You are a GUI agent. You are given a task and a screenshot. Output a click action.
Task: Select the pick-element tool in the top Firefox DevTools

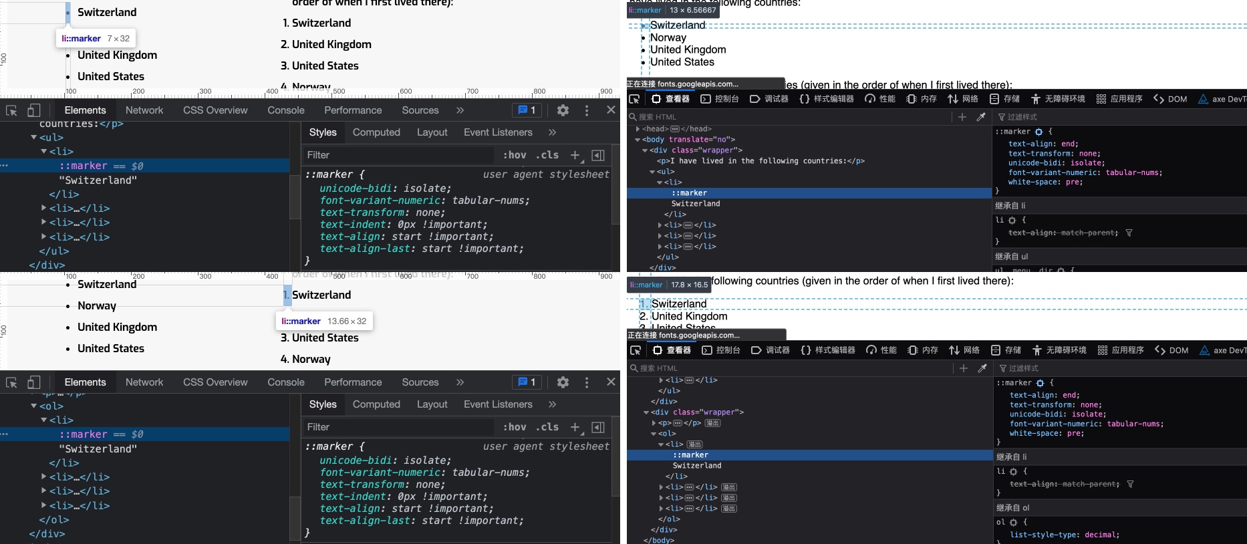[635, 99]
